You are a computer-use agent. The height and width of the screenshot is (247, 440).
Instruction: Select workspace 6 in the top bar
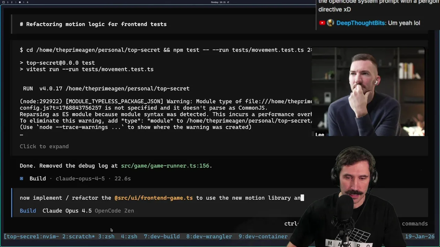[x=27, y=2]
